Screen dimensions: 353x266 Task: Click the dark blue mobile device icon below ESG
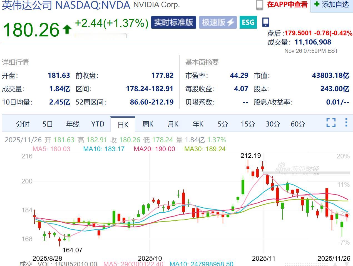265,22
